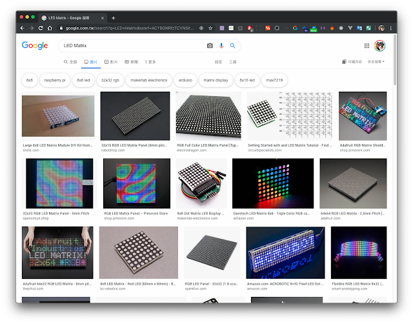Click the browser forward arrow
The width and height of the screenshot is (413, 324).
[32, 28]
